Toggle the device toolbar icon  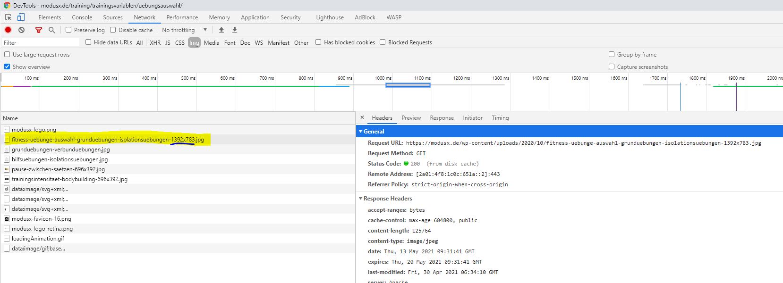pos(21,17)
